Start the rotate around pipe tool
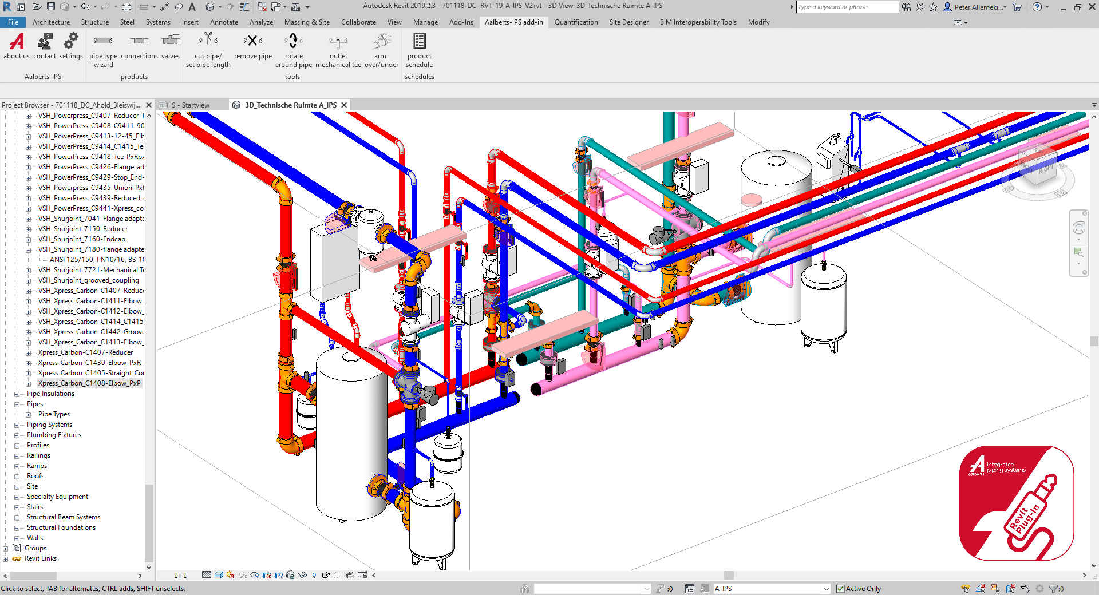 click(x=293, y=49)
